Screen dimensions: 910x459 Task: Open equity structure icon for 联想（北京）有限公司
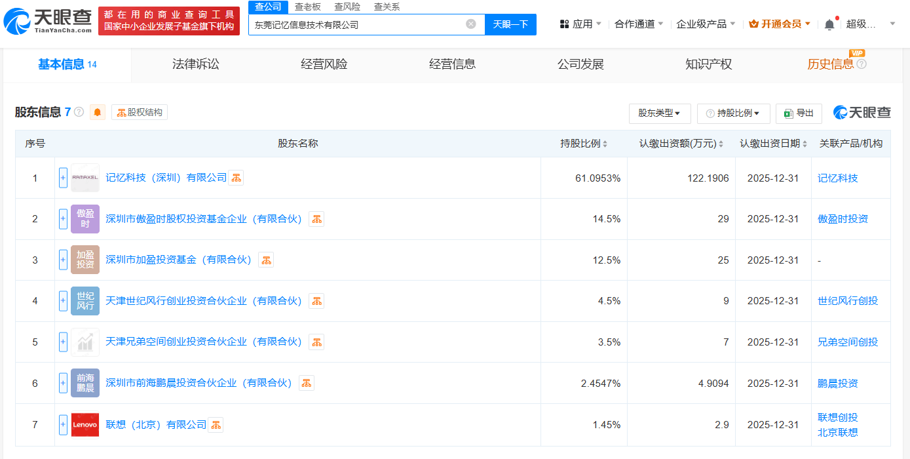[216, 424]
